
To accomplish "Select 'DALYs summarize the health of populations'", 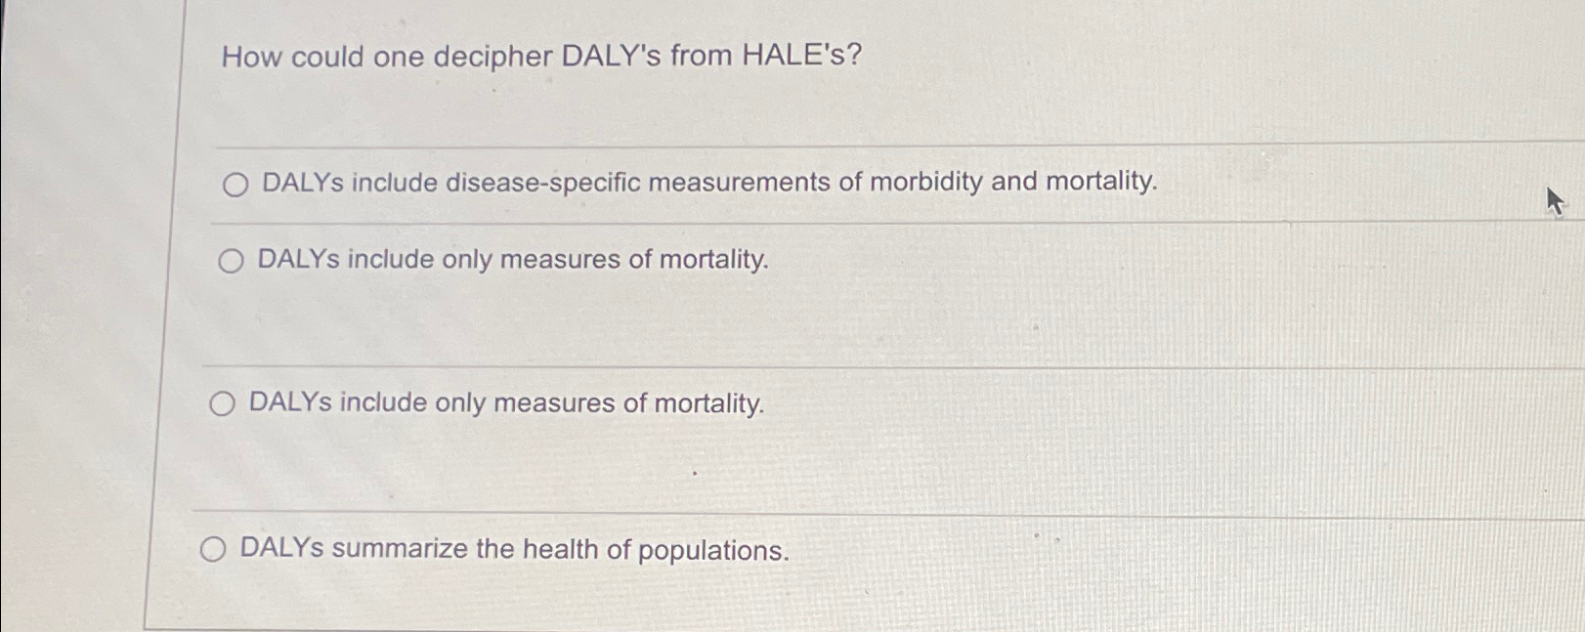I will [x=213, y=549].
